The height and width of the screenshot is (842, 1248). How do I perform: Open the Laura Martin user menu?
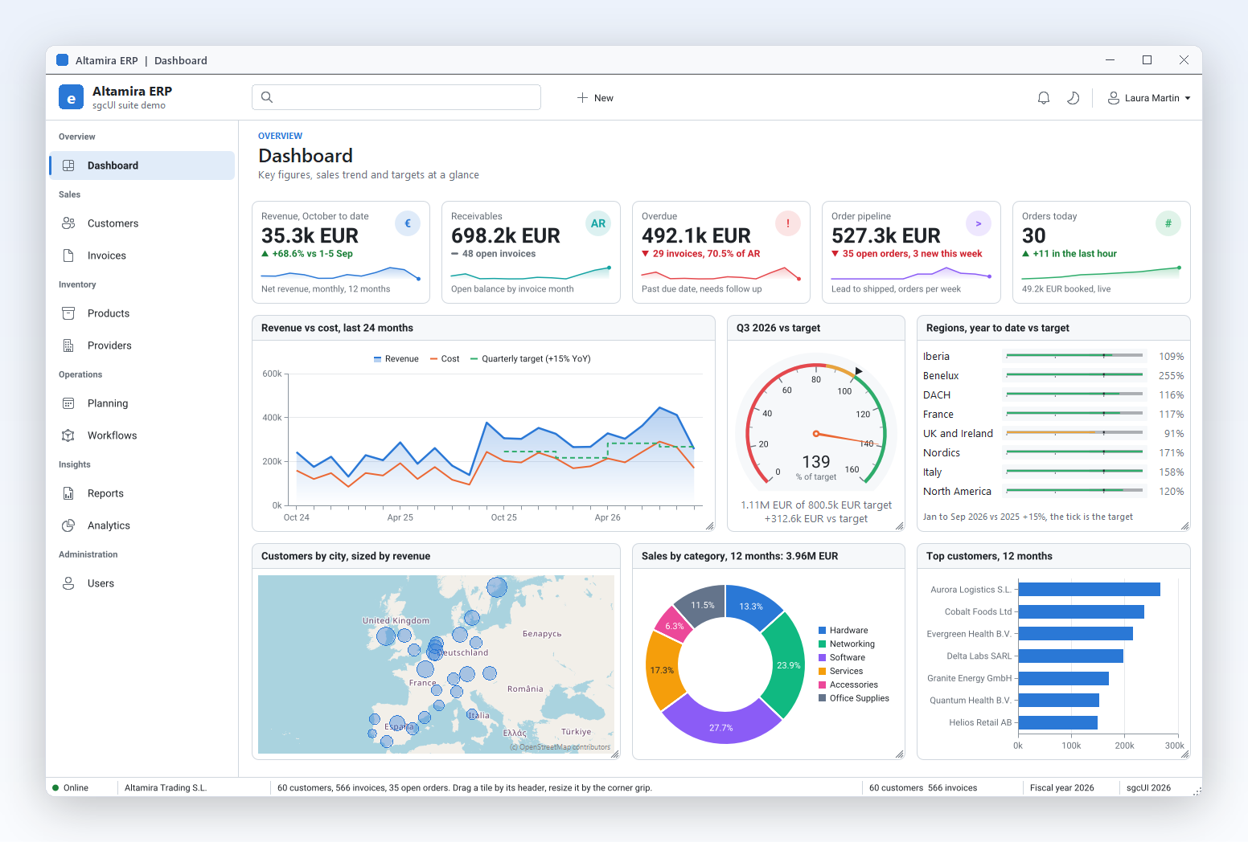1149,98
